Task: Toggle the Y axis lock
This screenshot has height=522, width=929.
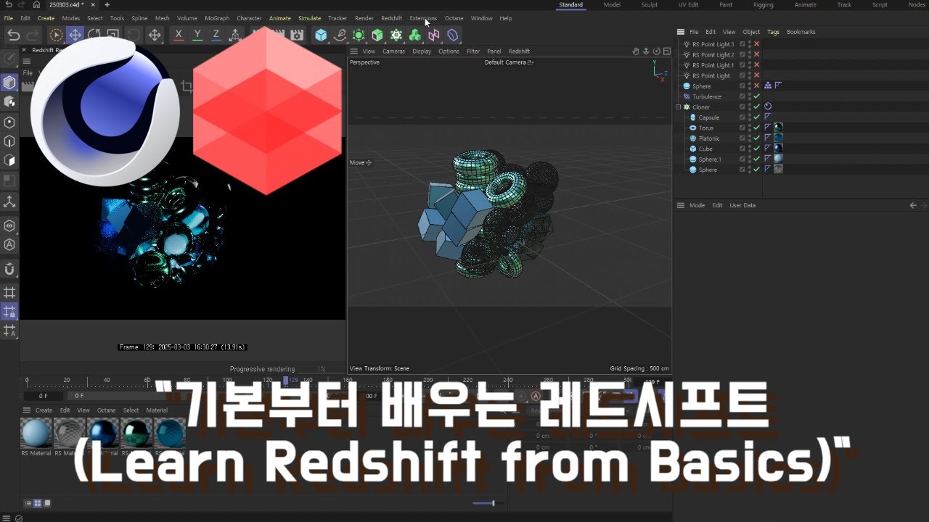Action: coord(197,35)
